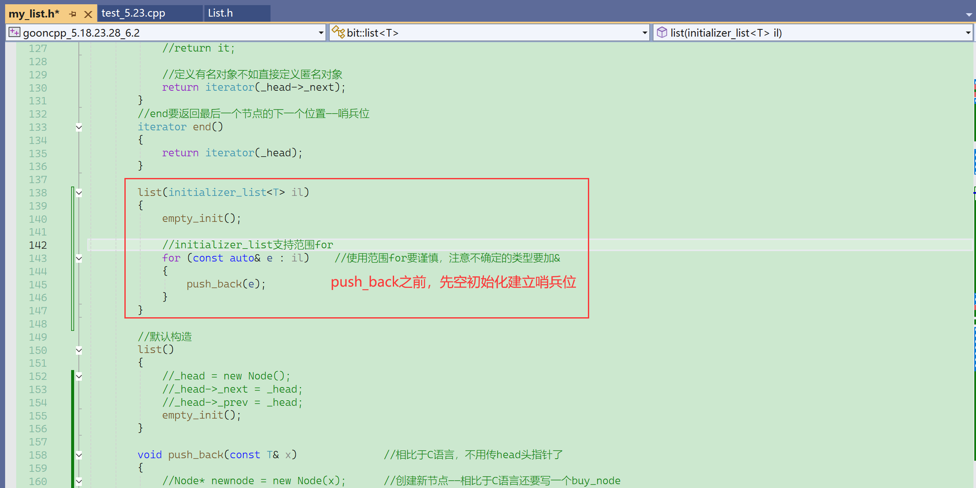This screenshot has width=976, height=488.
Task: Collapse the initializer_list constructor at line 138
Action: [79, 192]
